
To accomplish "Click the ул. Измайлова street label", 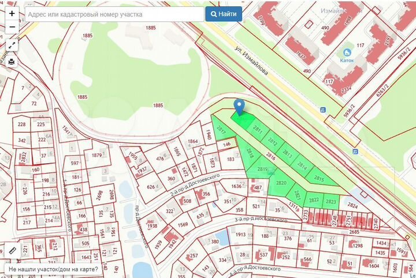I will click(250, 60).
